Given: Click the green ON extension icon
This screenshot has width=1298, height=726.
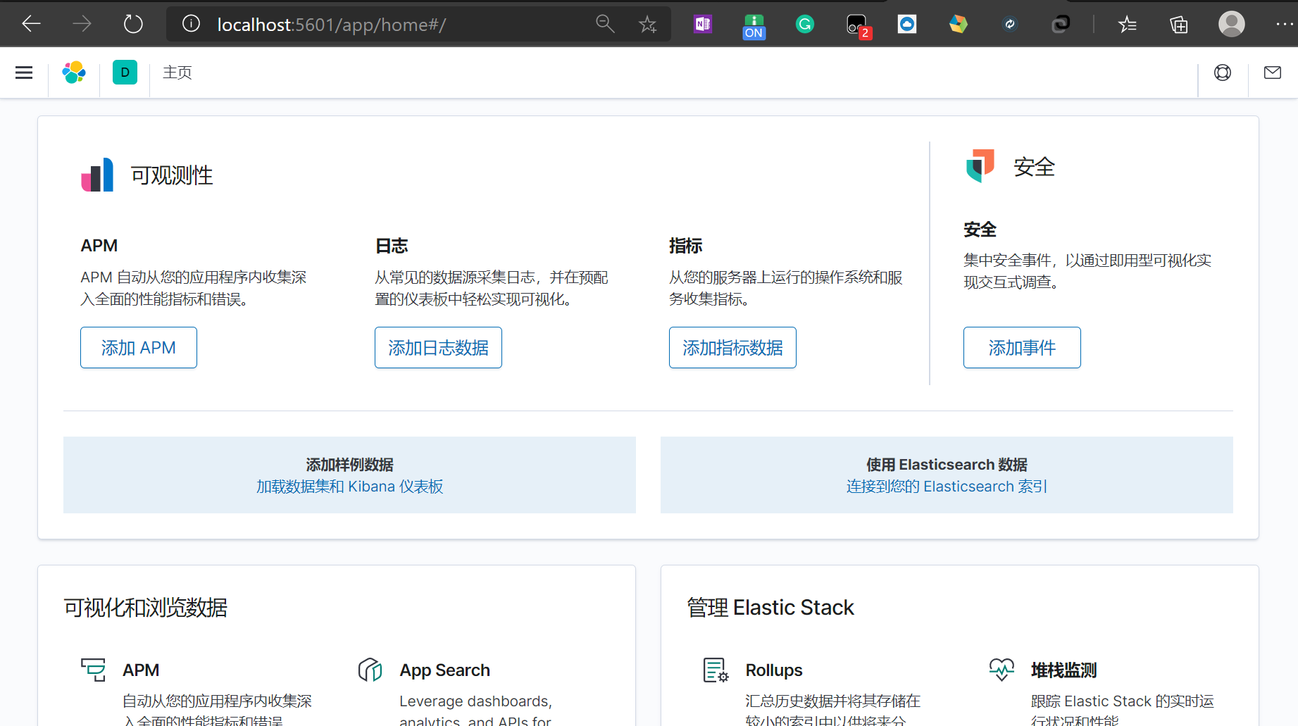Looking at the screenshot, I should point(754,26).
